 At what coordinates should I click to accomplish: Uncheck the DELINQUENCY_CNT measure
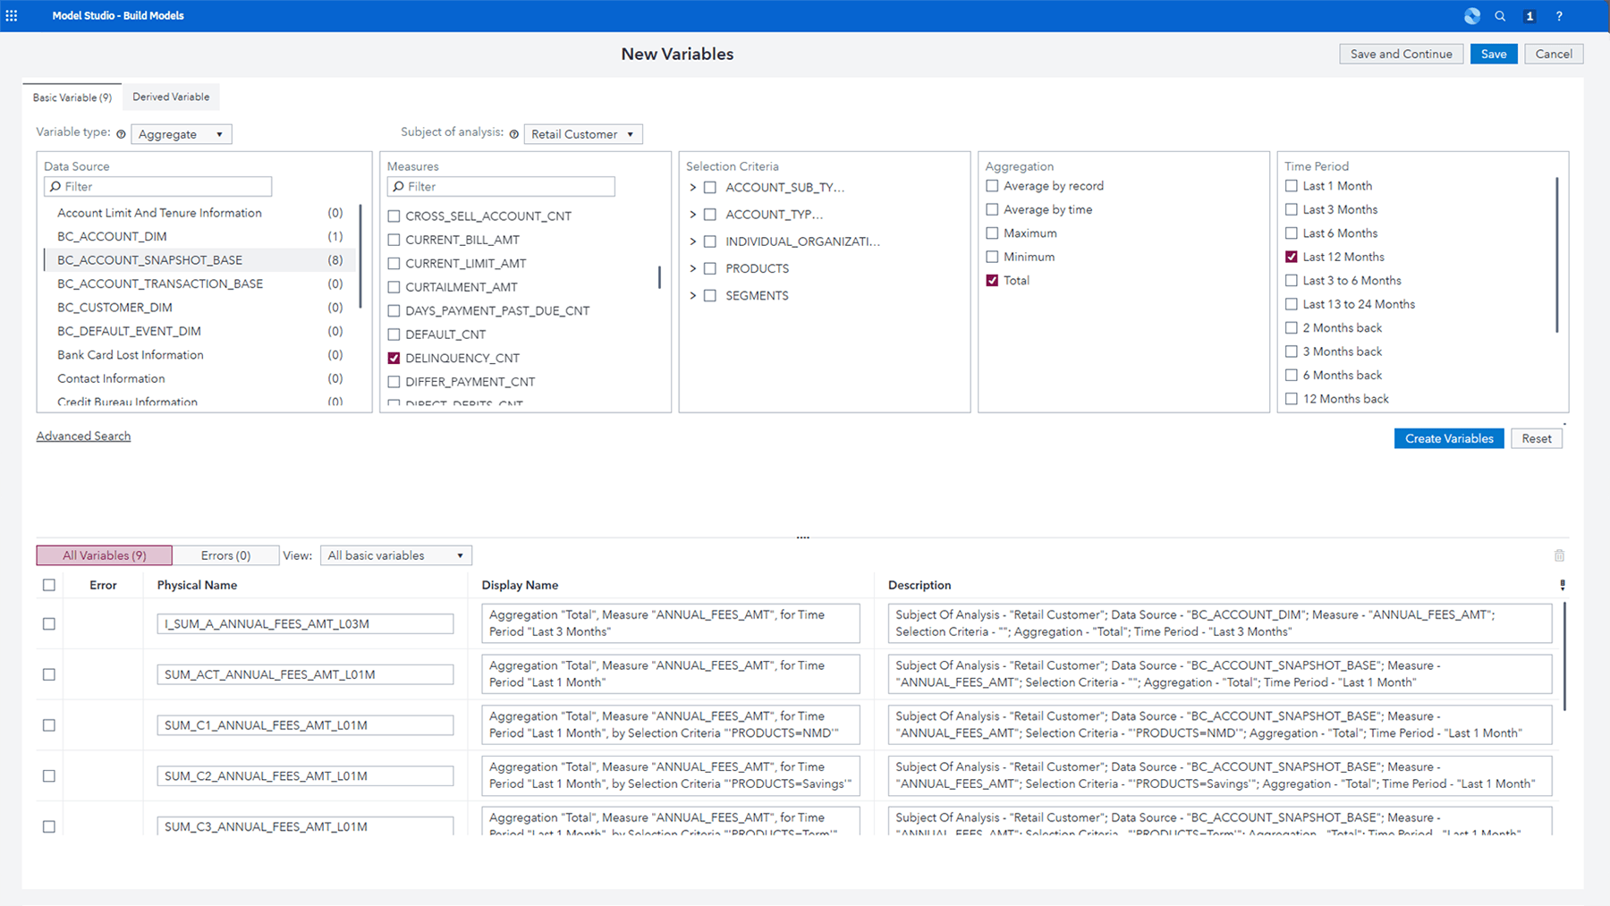[x=394, y=357]
